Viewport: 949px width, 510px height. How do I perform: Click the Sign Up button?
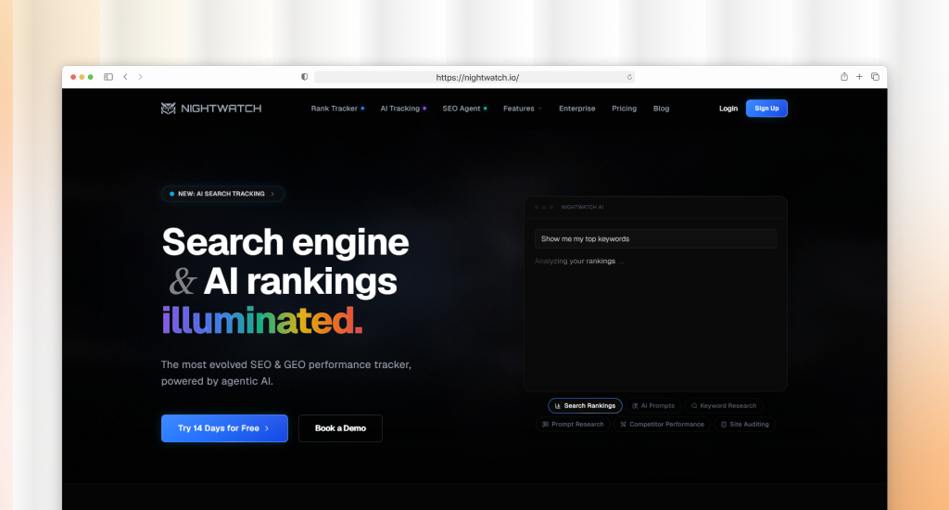click(x=766, y=108)
